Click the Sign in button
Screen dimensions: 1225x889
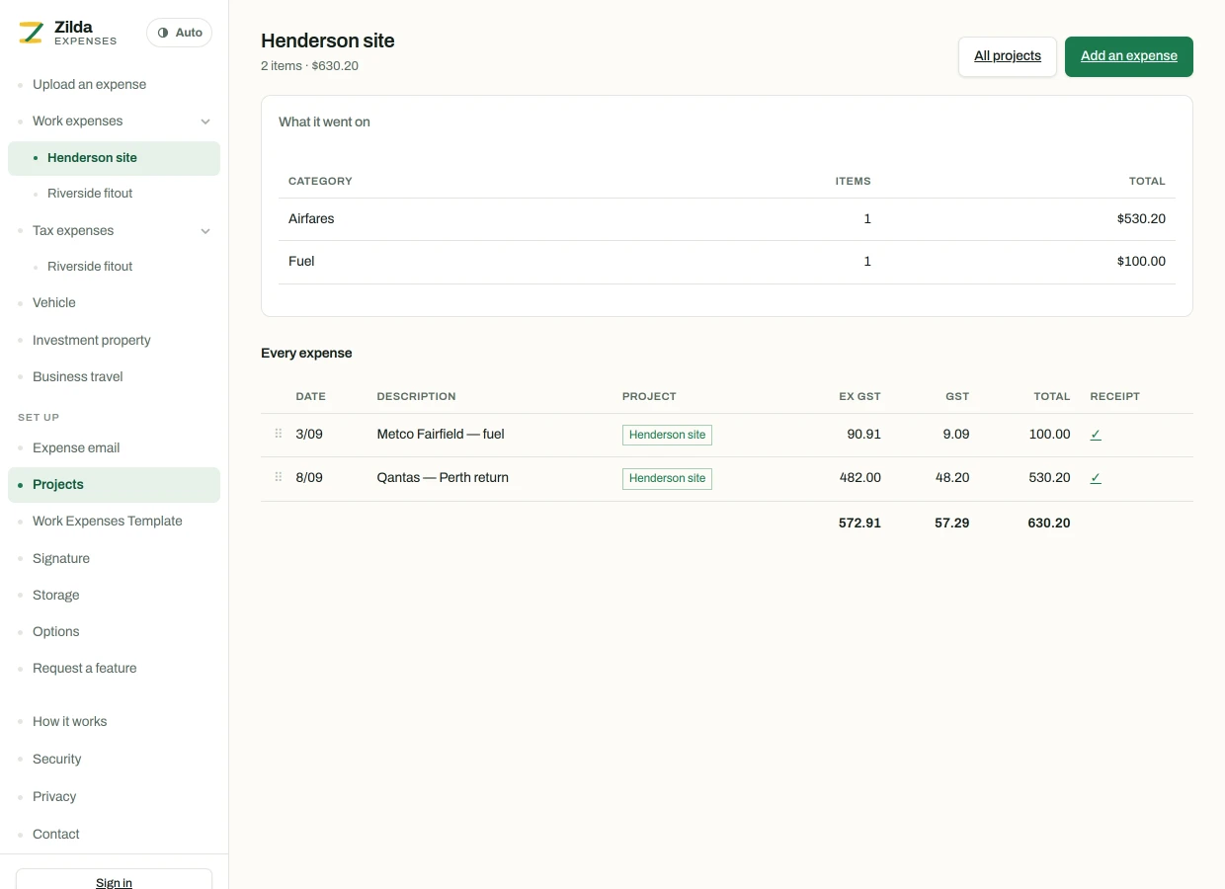click(x=114, y=879)
